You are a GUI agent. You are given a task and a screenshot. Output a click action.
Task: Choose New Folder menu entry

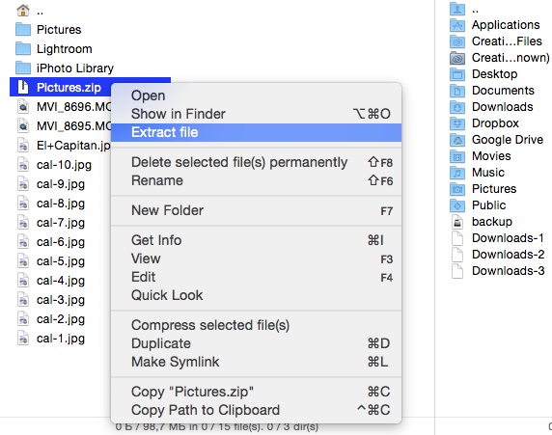pos(256,210)
